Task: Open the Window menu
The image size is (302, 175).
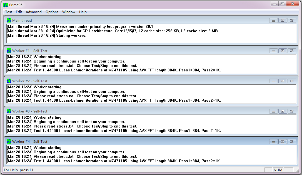Action: click(x=69, y=12)
